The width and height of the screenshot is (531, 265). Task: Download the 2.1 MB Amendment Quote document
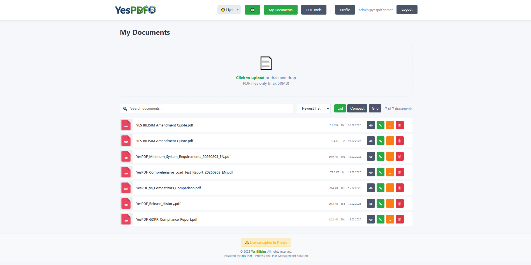(390, 125)
